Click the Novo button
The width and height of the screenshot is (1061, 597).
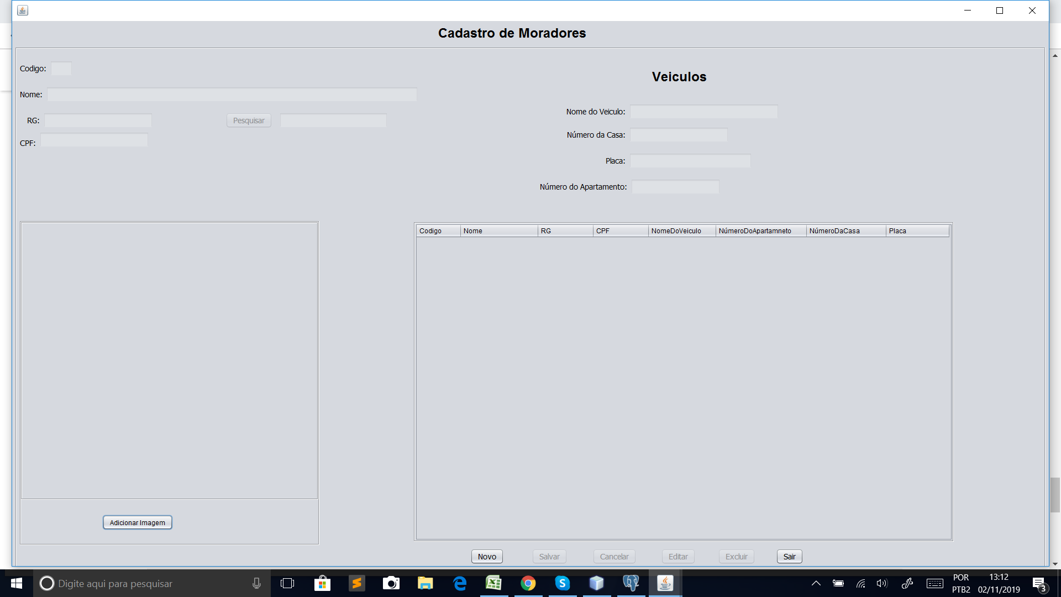coord(487,557)
